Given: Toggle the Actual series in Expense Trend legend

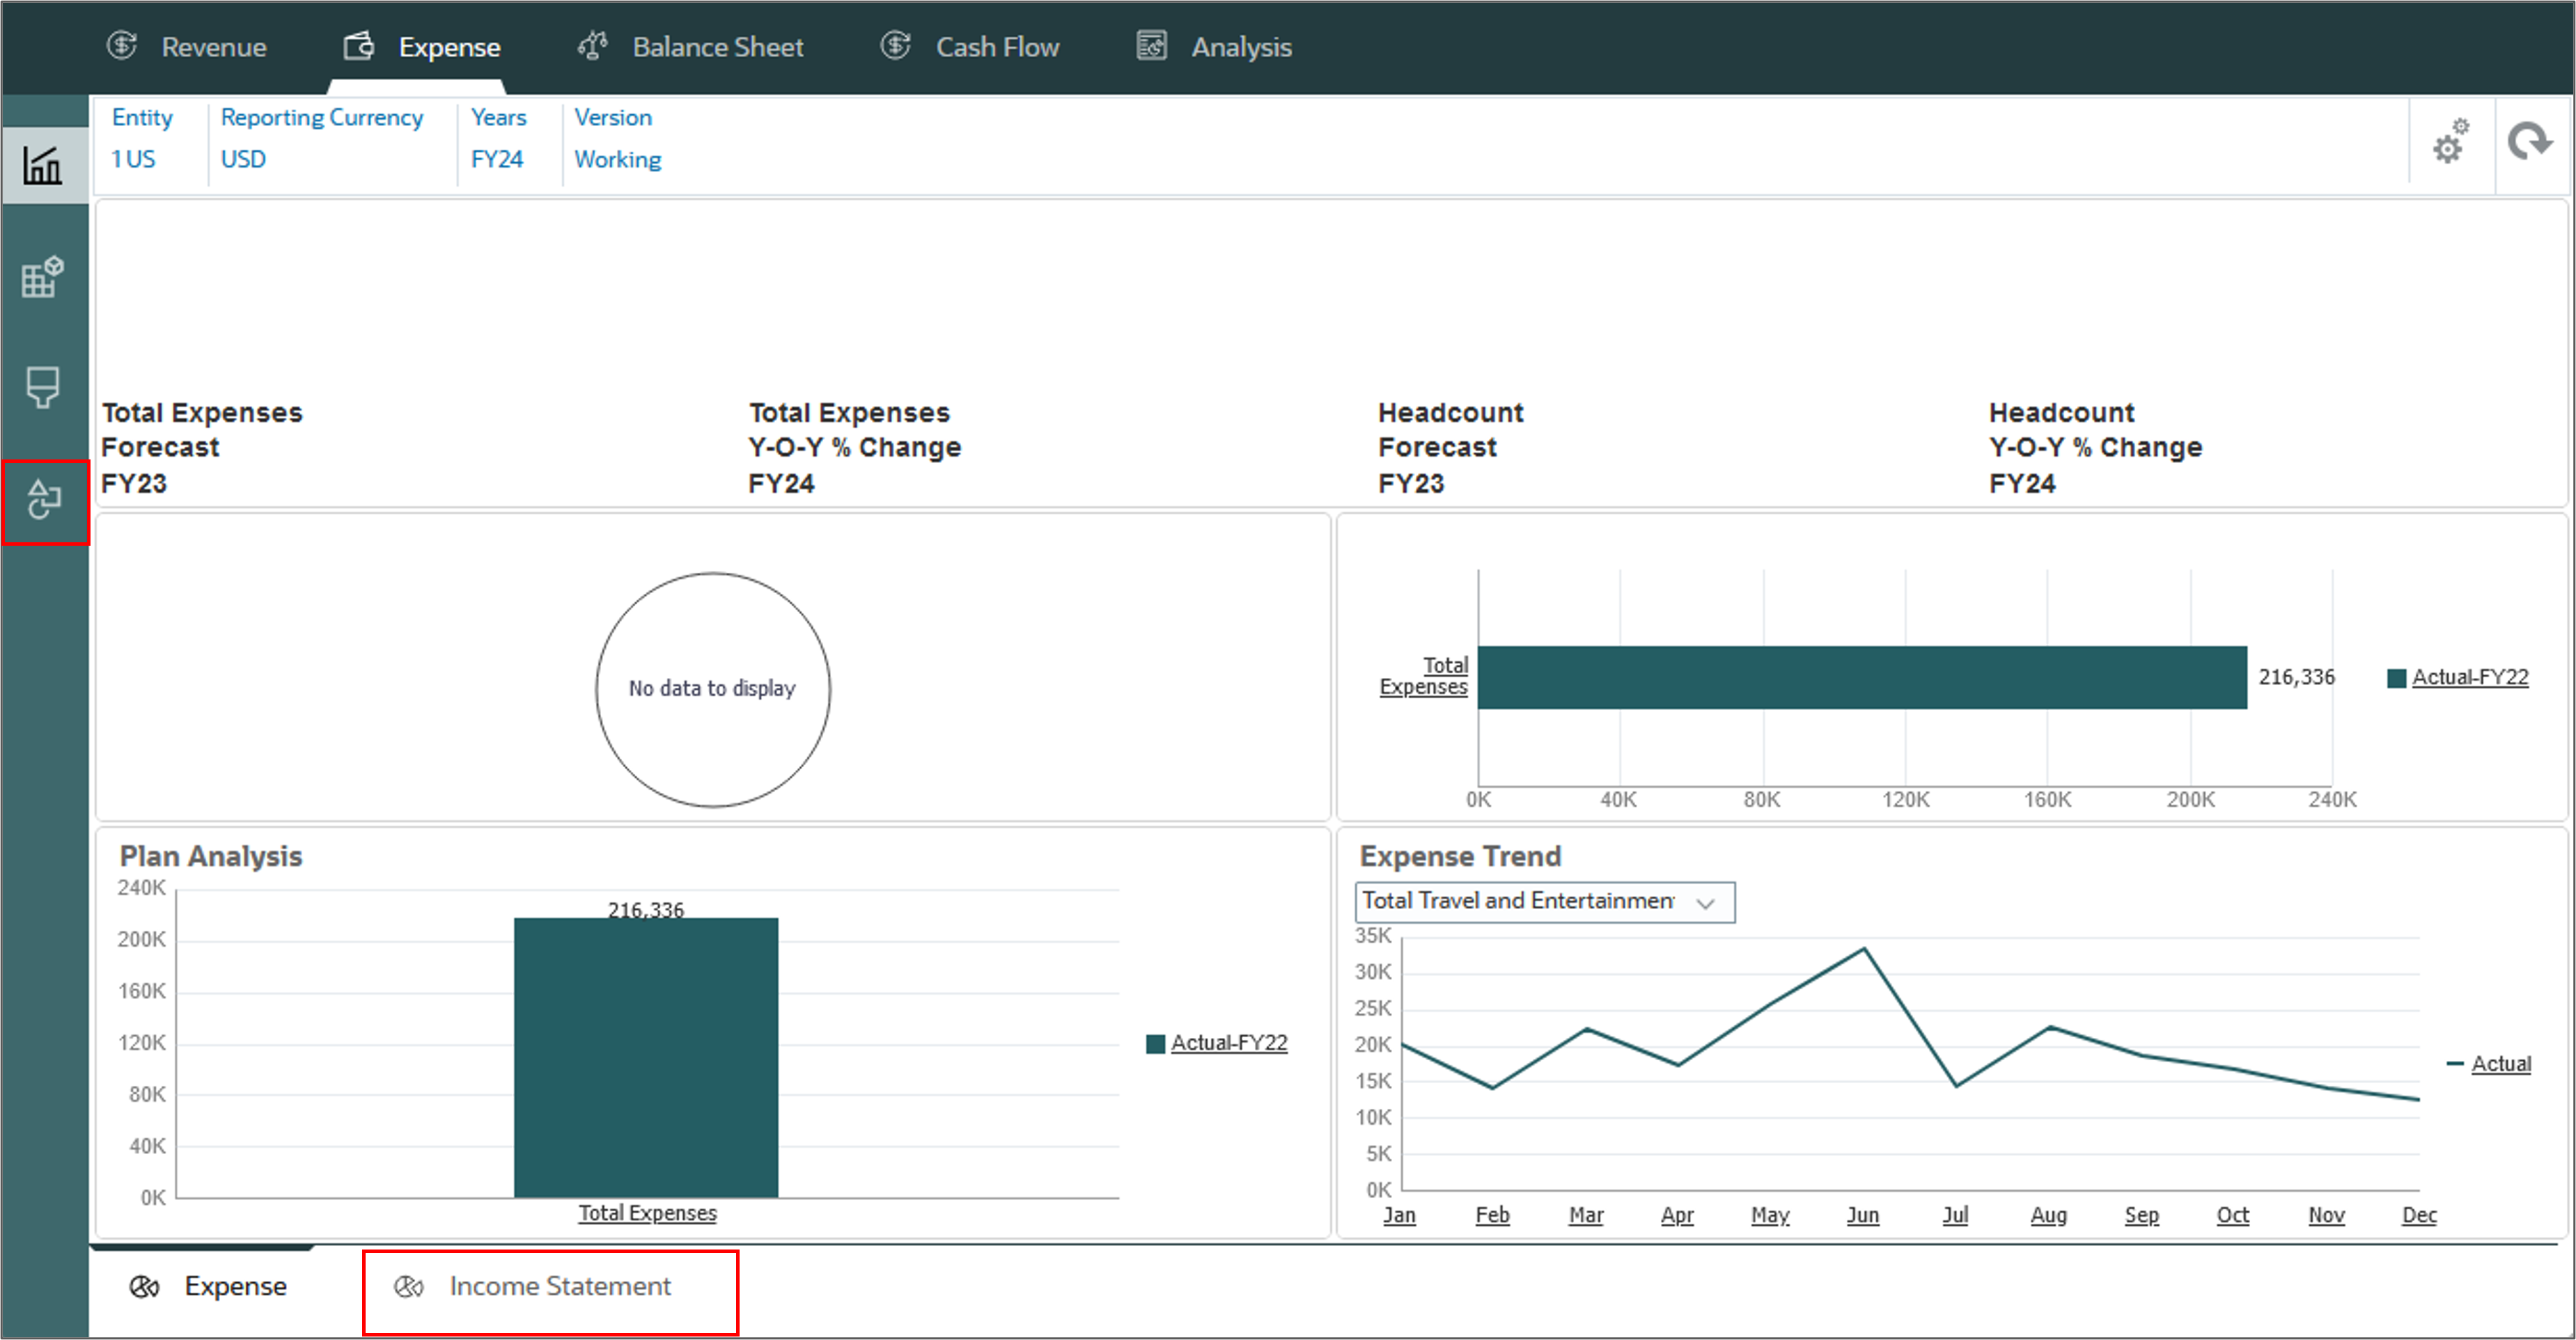Looking at the screenshot, I should [2502, 1063].
